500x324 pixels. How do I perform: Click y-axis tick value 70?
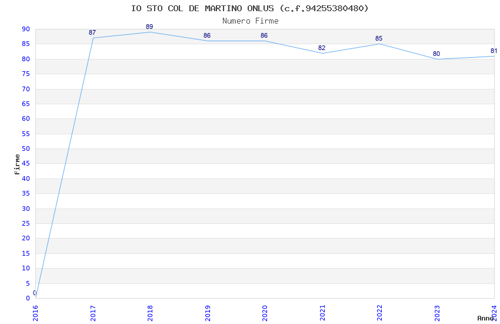(26, 89)
